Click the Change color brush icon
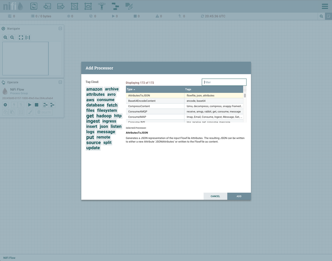The height and width of the screenshot is (261, 332). [x=30, y=112]
